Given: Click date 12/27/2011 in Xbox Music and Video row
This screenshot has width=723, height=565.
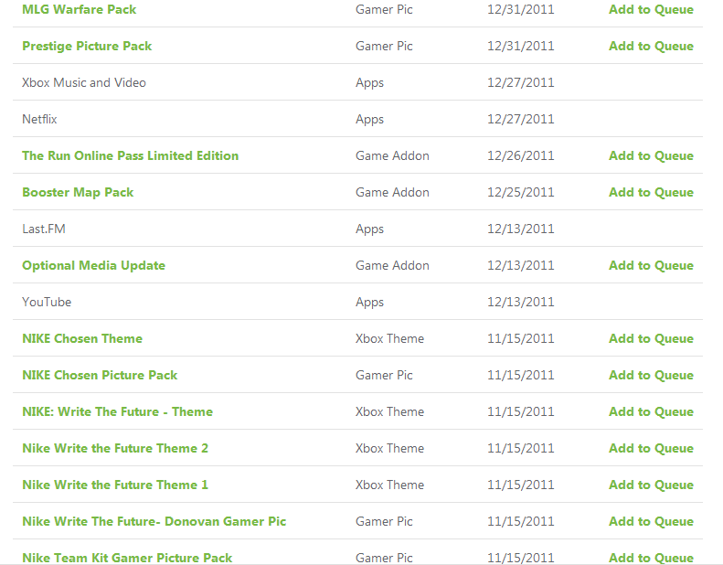Looking at the screenshot, I should 521,82.
